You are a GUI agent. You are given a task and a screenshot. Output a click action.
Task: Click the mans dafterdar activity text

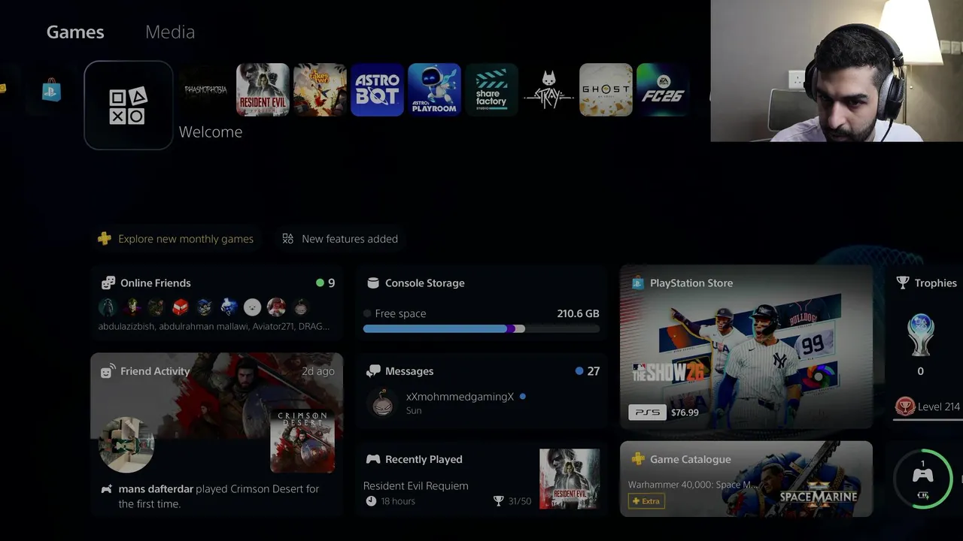click(219, 496)
